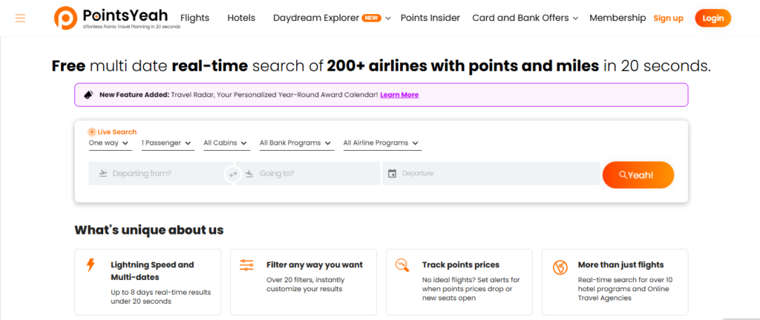Expand the All Airline Programs dropdown
760x320 pixels.
(381, 143)
